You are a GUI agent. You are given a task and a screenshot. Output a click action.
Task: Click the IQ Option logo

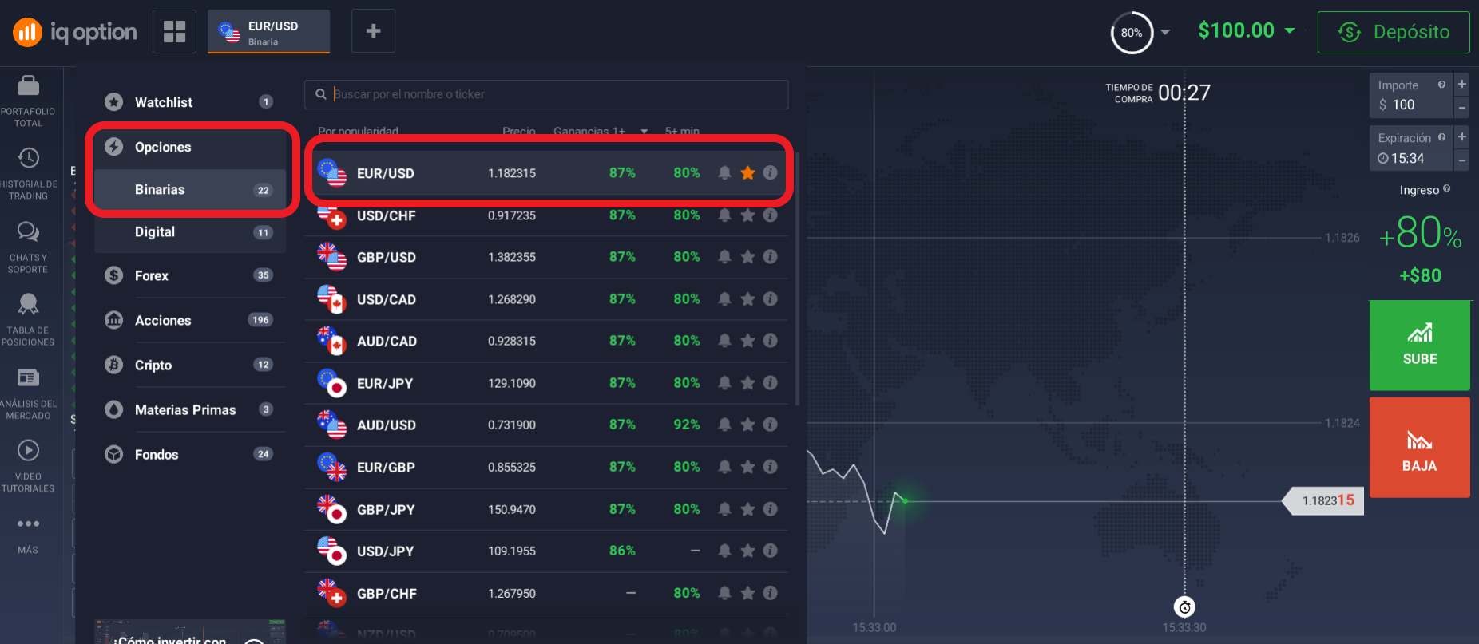pos(75,32)
